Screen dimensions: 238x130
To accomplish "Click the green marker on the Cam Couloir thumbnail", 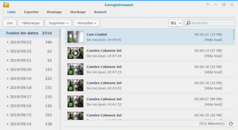I will tap(71, 40).
